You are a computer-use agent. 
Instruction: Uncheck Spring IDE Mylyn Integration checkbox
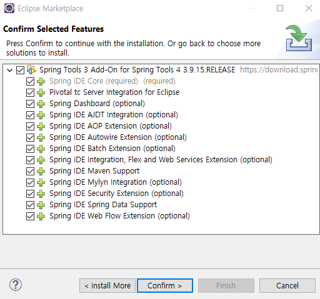(30, 182)
